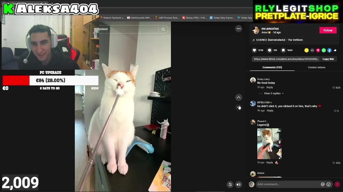The image size is (343, 192).
Task: Click the search magnifier icon
Action: pos(163,29)
